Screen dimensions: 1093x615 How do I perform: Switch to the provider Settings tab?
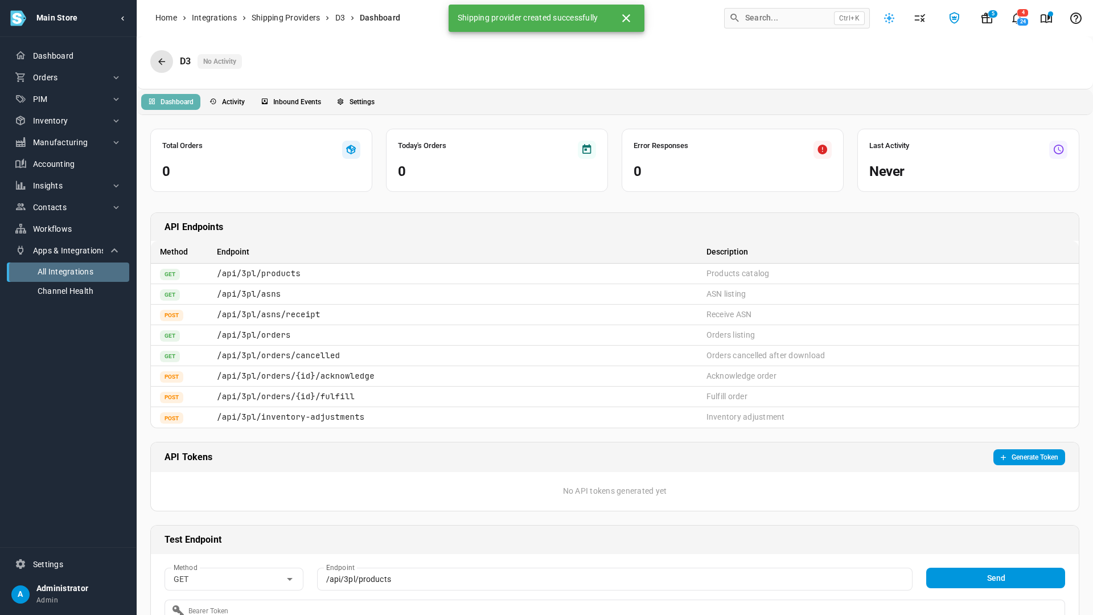pyautogui.click(x=356, y=102)
